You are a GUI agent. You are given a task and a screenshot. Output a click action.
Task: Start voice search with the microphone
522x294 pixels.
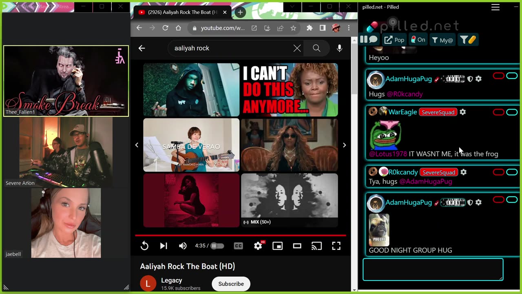click(339, 48)
